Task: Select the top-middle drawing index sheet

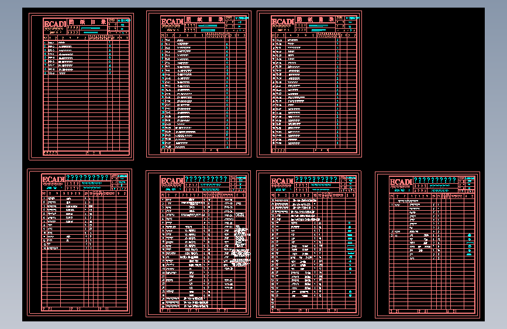Action: (199, 84)
